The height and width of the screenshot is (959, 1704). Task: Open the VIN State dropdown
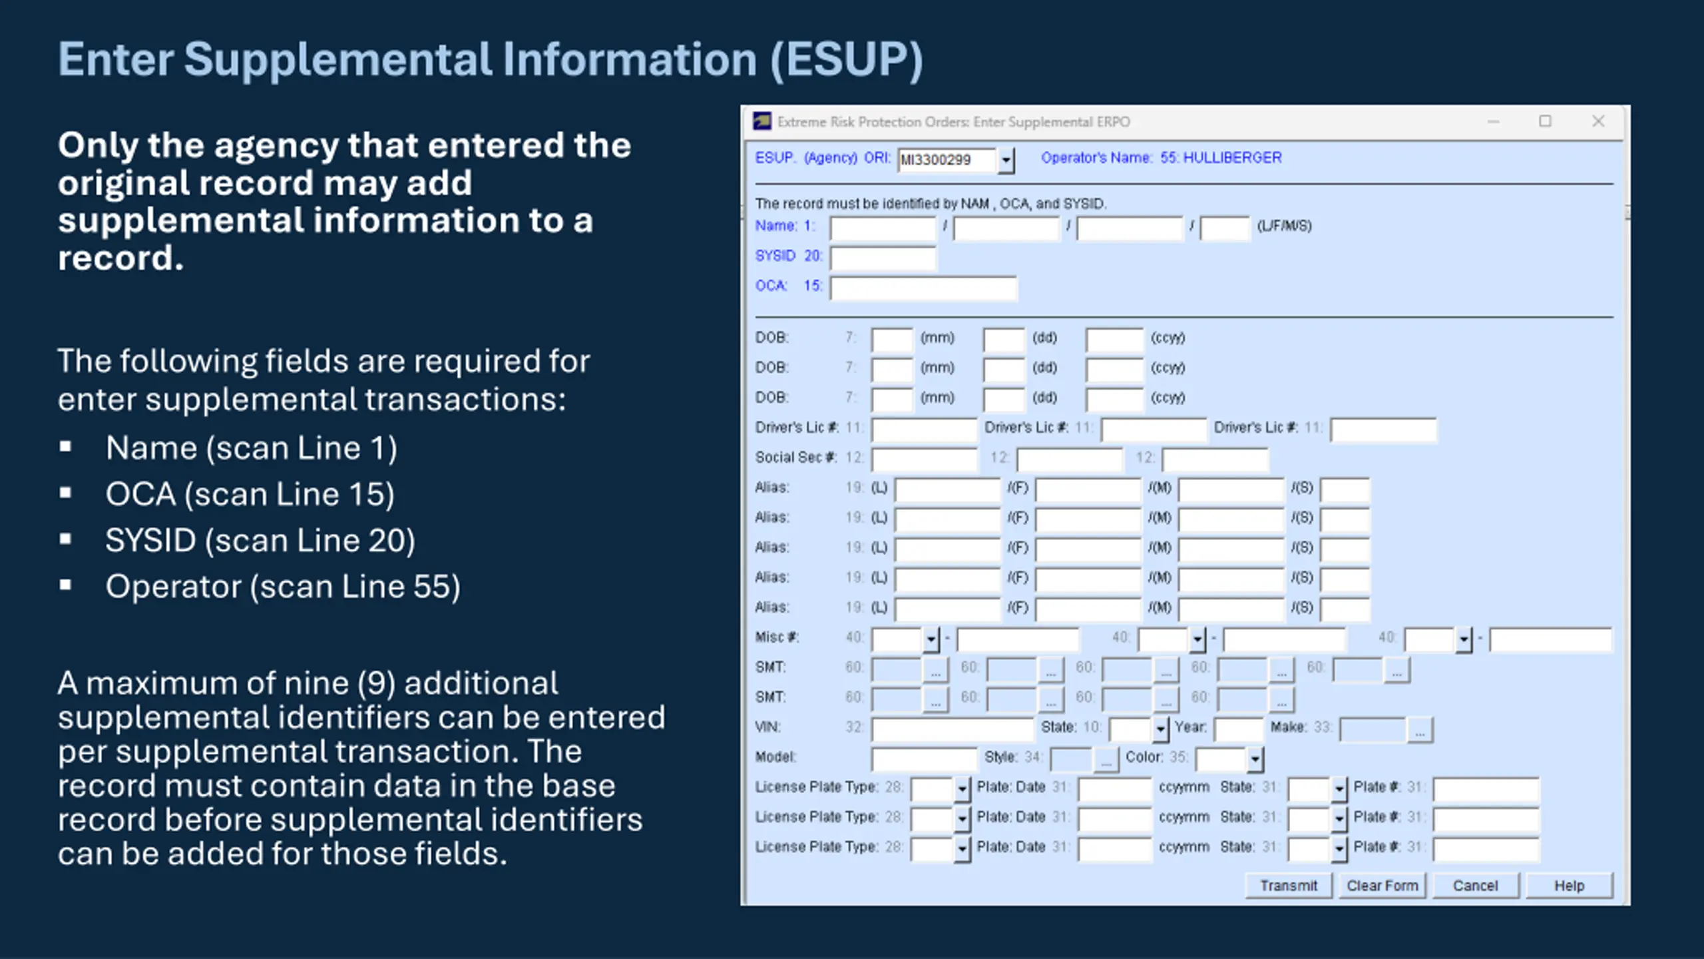[x=1160, y=730]
